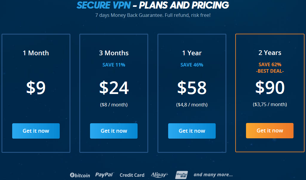Click the Alipay smiley logo mark

click(167, 174)
